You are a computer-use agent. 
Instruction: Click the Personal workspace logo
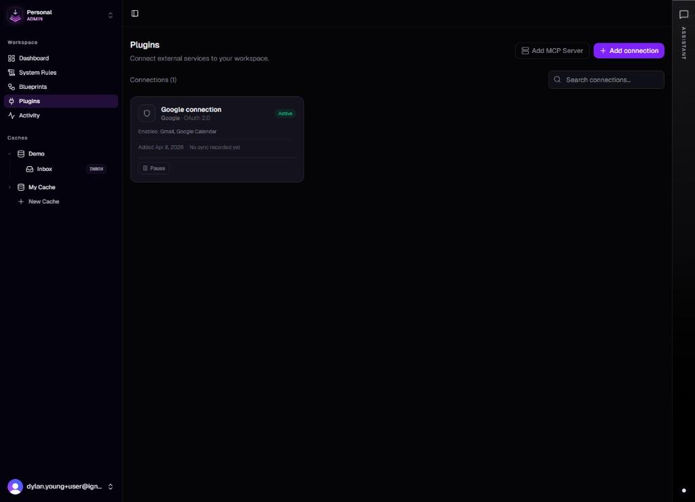click(15, 15)
